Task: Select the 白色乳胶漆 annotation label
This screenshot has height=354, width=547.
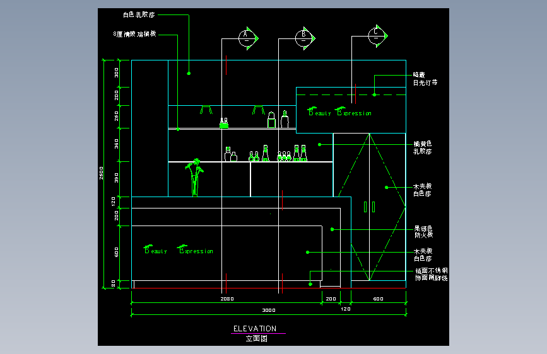Action: click(139, 14)
